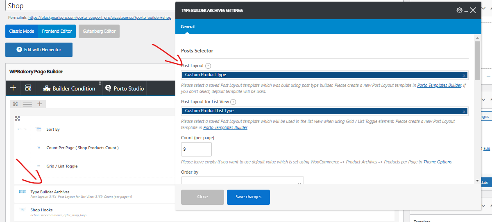Add a new element with the plus icon in WPBakery toolbar
Screen dimensions: 492x222
(x=13, y=88)
